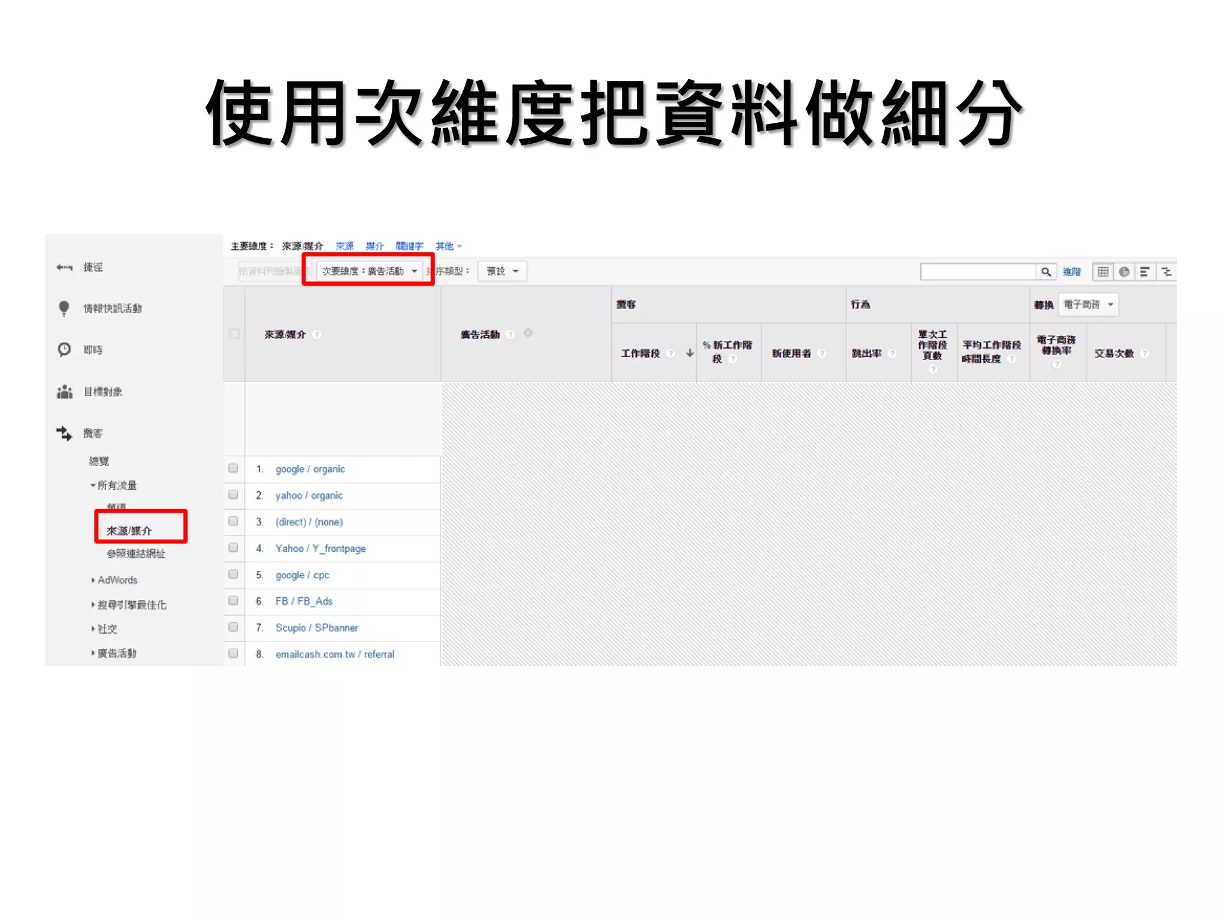The image size is (1227, 920).
Task: Select 媒介 primary dimension tab
Action: tap(374, 246)
